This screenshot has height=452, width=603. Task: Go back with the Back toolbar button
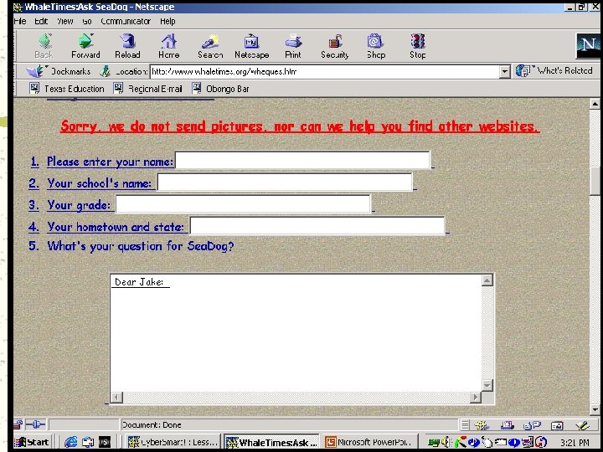44,45
